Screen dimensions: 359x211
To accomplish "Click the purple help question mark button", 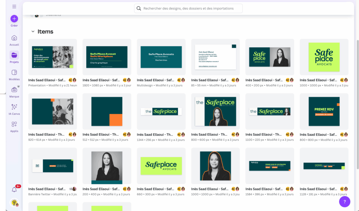I will click(x=345, y=202).
